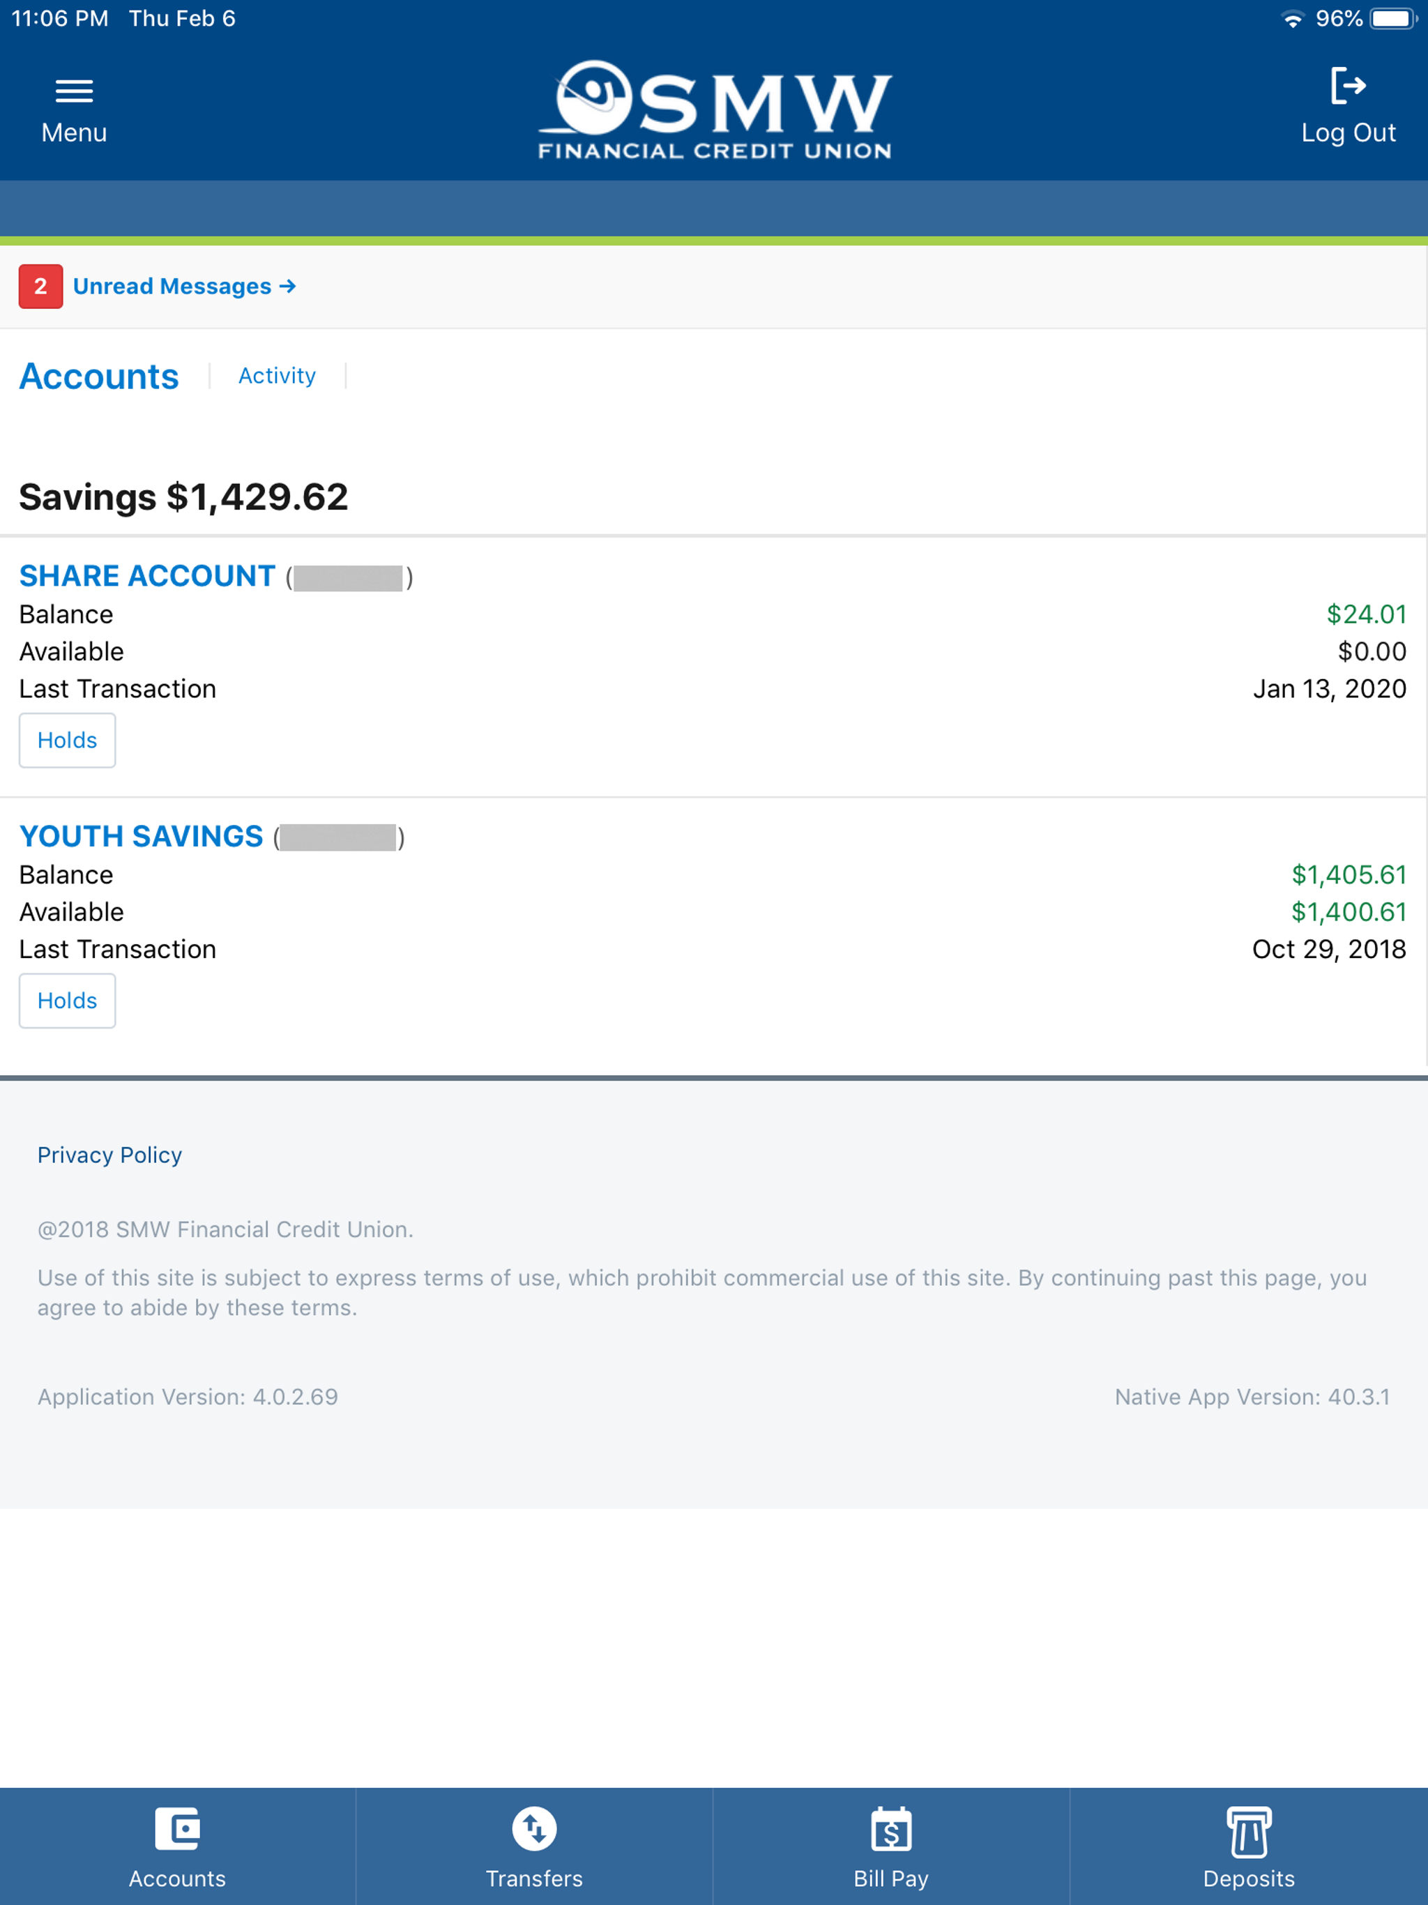Tap the Log Out label text
The height and width of the screenshot is (1905, 1428).
pos(1348,132)
